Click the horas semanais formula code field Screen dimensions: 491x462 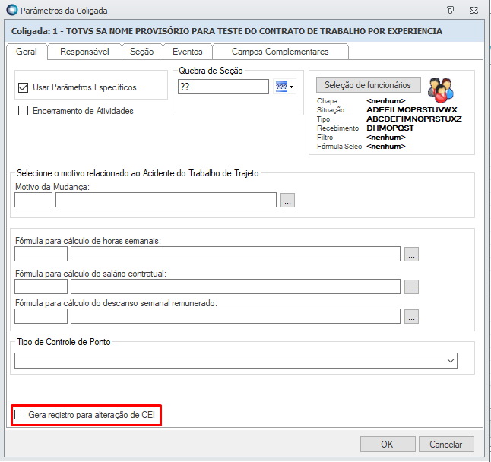point(41,254)
